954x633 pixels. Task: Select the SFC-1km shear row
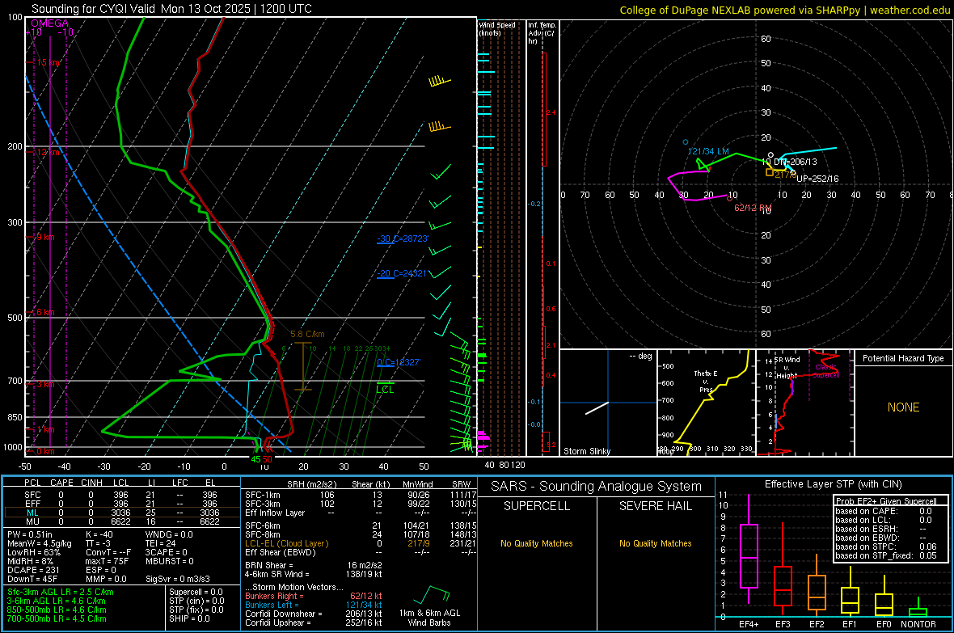361,495
